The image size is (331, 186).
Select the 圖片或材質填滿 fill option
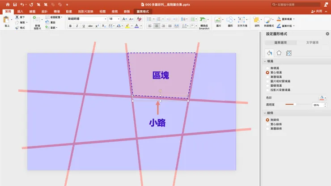267,81
